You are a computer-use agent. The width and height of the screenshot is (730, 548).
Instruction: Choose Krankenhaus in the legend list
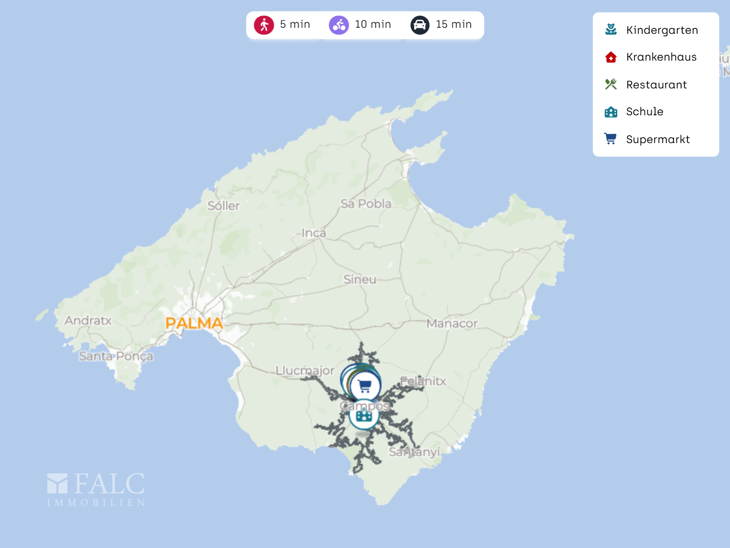tap(661, 57)
